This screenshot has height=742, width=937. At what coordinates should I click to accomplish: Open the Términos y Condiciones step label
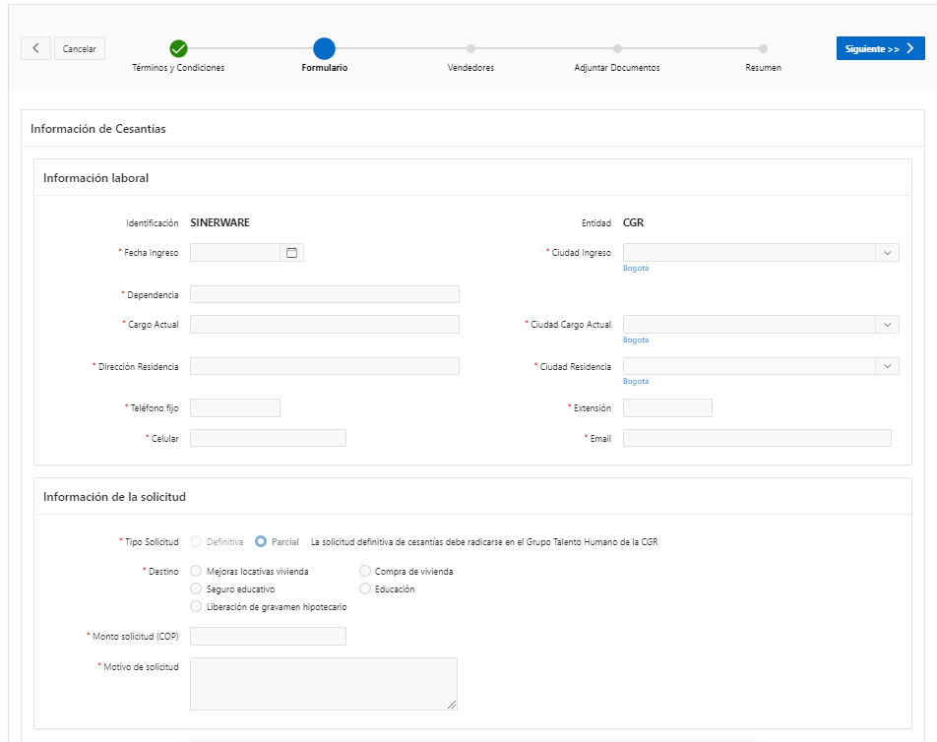[x=178, y=68]
